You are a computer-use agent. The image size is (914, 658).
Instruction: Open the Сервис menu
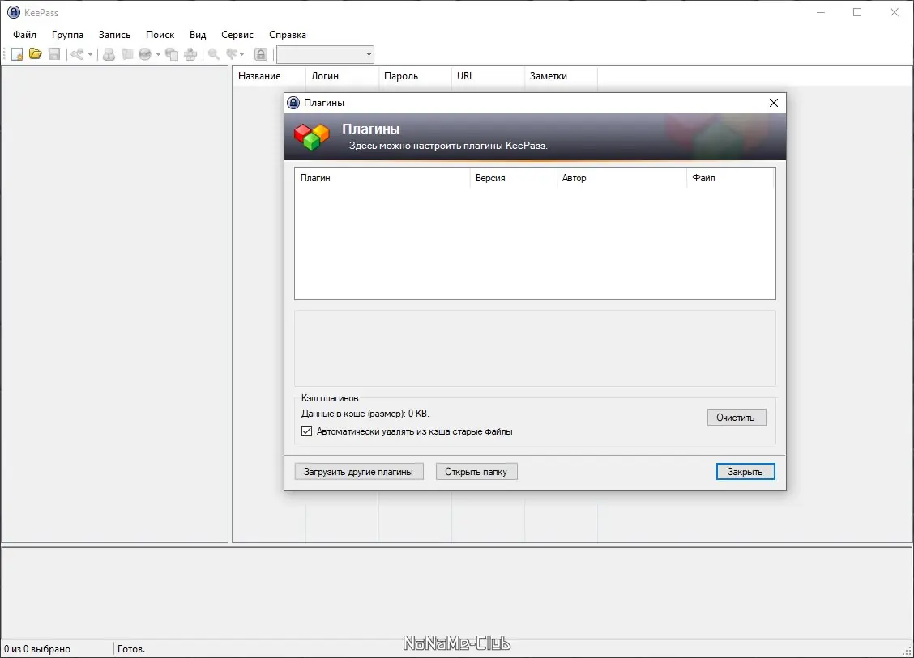[237, 35]
